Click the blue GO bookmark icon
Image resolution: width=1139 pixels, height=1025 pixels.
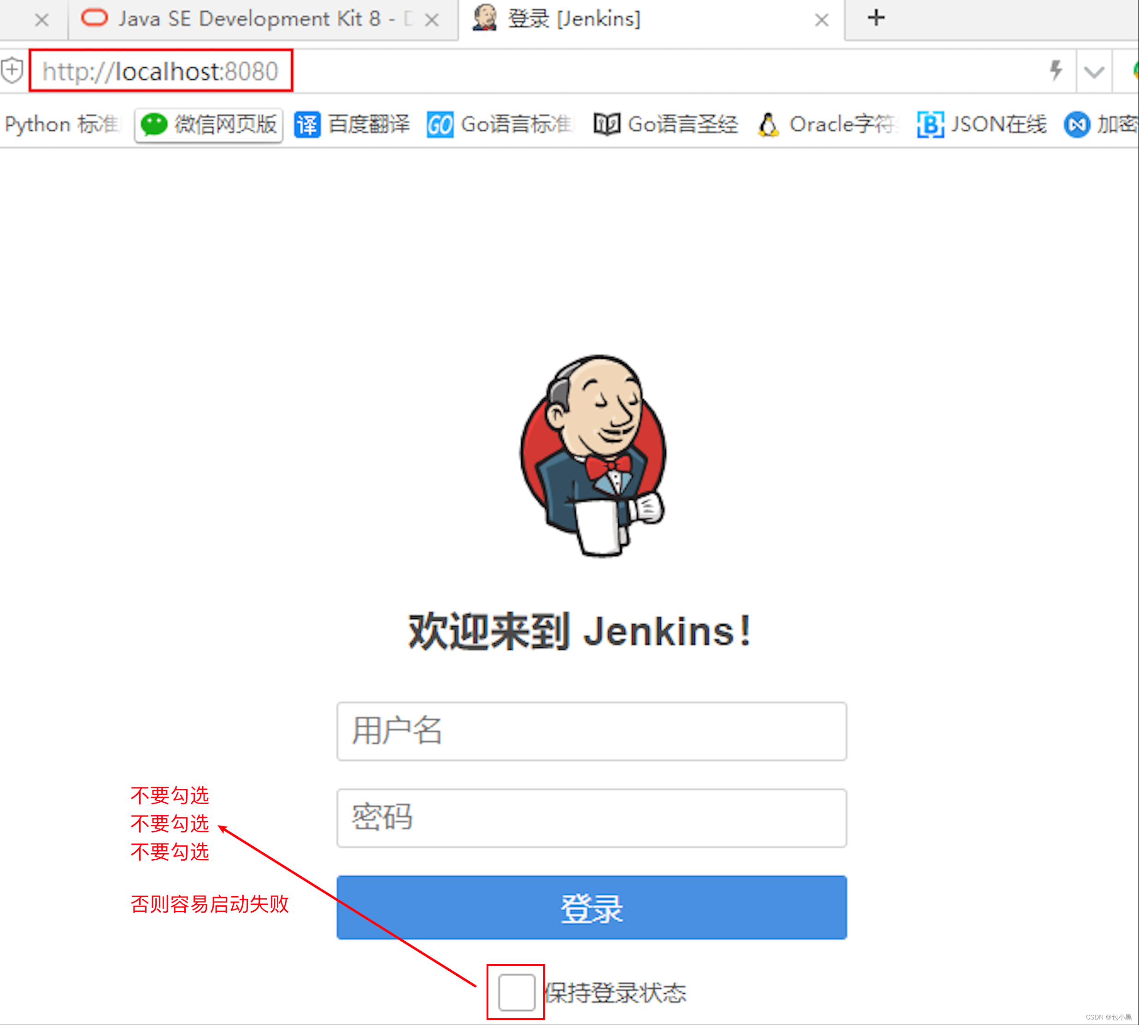(440, 124)
